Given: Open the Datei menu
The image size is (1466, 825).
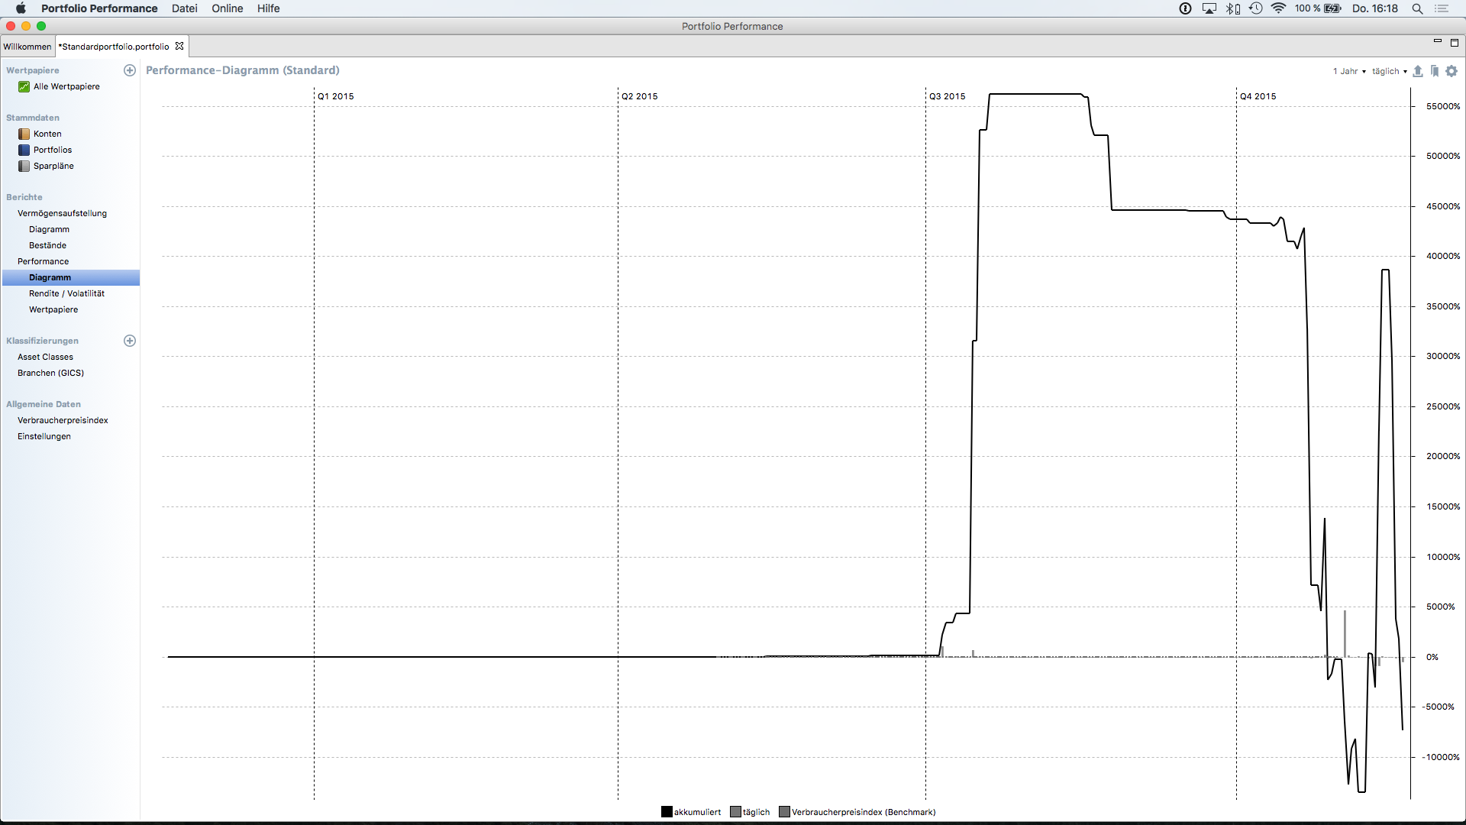Looking at the screenshot, I should coord(184,8).
